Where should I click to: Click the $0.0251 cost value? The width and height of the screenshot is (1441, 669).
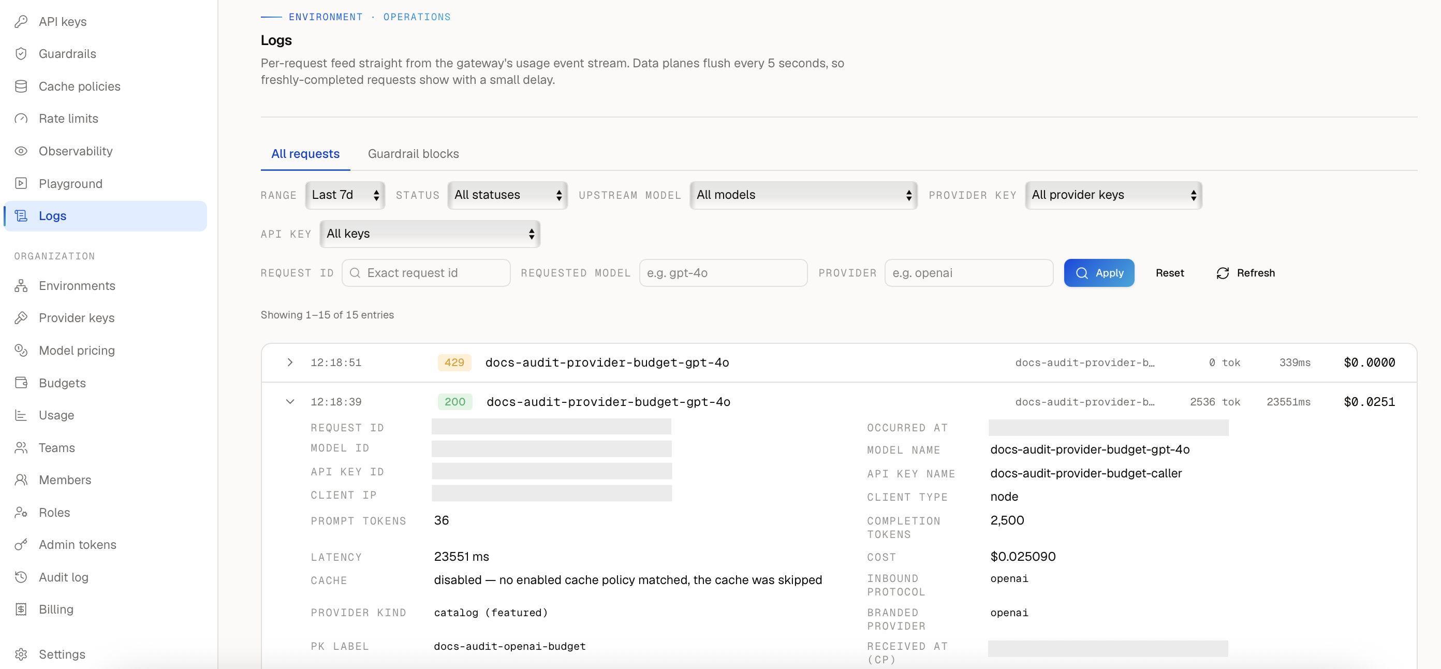1369,401
